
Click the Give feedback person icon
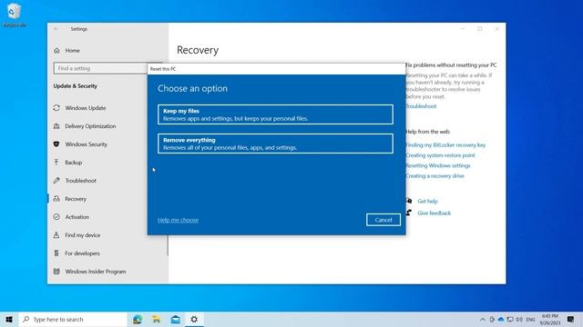click(409, 213)
